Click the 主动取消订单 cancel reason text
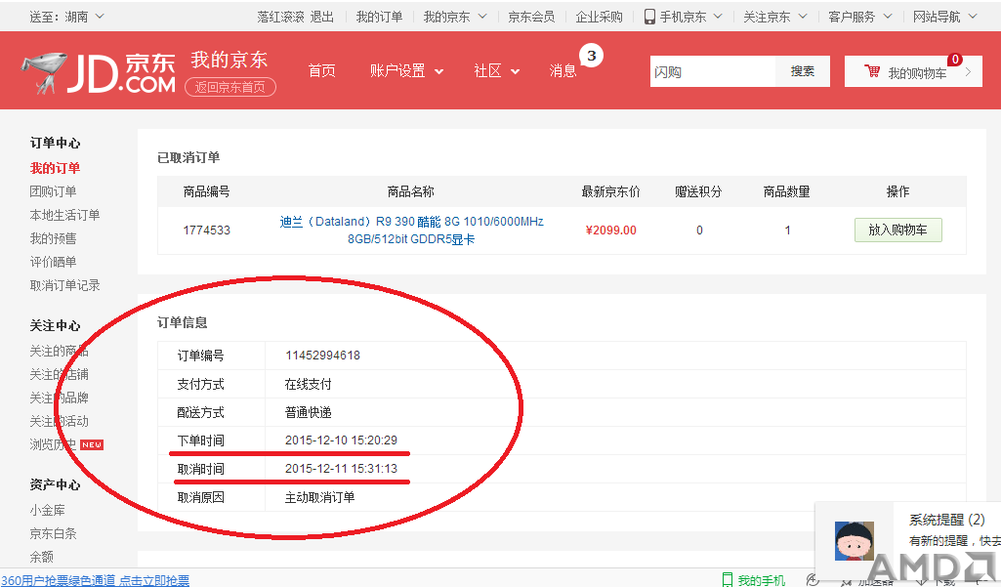Image resolution: width=1001 pixels, height=587 pixels. click(x=320, y=497)
